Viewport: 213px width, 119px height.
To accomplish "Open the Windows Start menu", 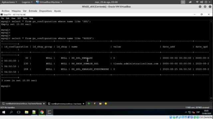I will 4,112.
